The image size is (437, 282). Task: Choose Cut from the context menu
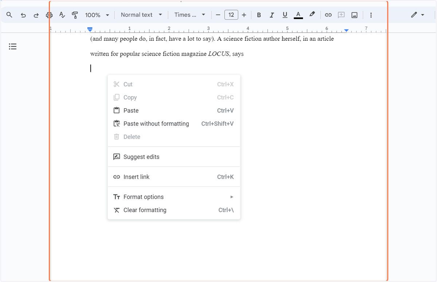(x=174, y=84)
